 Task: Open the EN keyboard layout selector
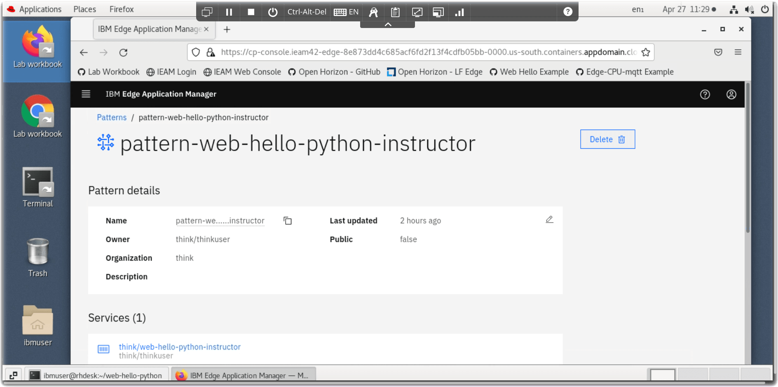[x=346, y=12]
